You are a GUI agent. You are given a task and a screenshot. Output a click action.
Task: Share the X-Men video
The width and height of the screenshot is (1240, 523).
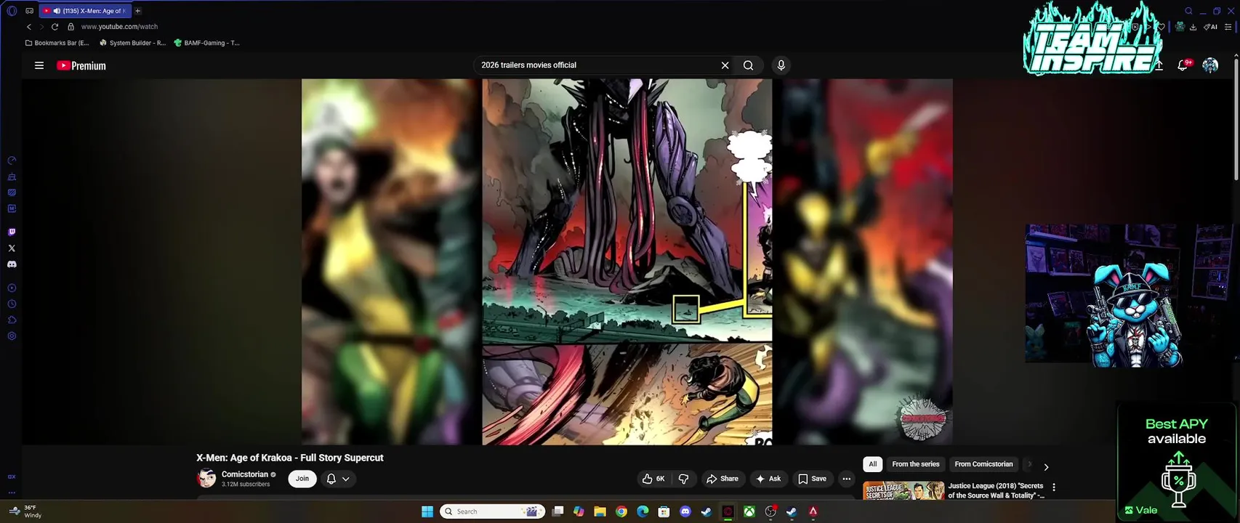(722, 479)
